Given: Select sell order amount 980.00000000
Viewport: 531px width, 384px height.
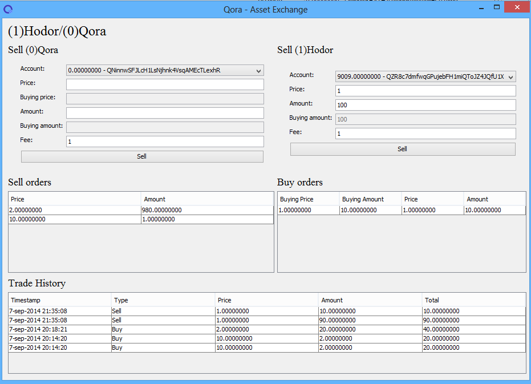Looking at the screenshot, I should (207, 210).
